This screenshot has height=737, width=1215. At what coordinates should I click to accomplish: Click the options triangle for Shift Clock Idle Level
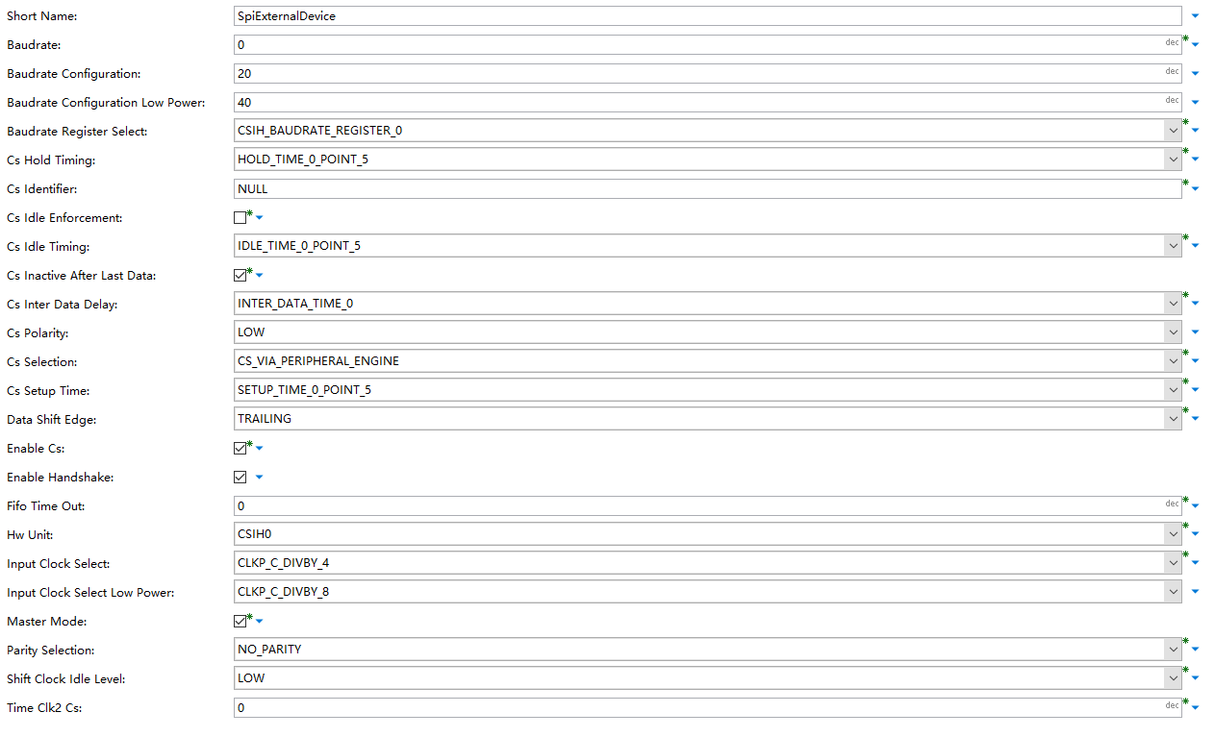(x=1193, y=677)
